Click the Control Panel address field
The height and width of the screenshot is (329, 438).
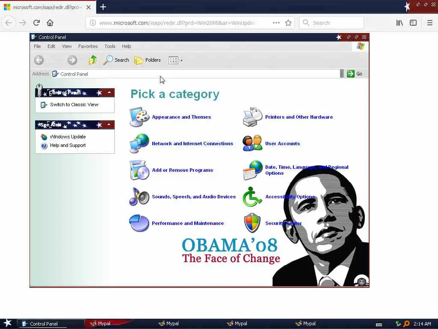[195, 74]
